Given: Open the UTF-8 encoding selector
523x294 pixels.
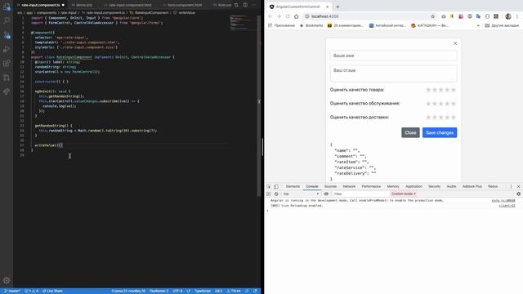Looking at the screenshot, I should point(177,291).
